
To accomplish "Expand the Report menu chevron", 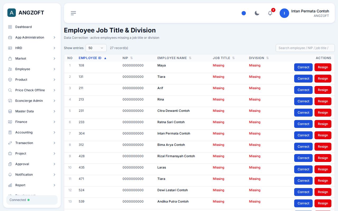I will click(54, 185).
